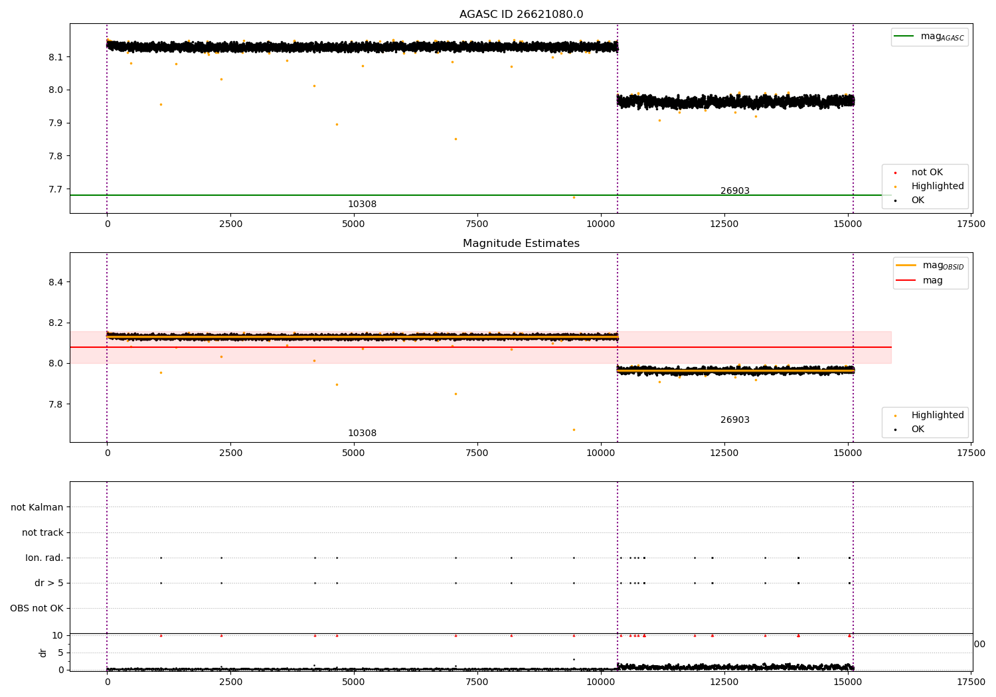Click the green mag_AGASC line sample in legend
This screenshot has width=996, height=697.
pyautogui.click(x=904, y=37)
